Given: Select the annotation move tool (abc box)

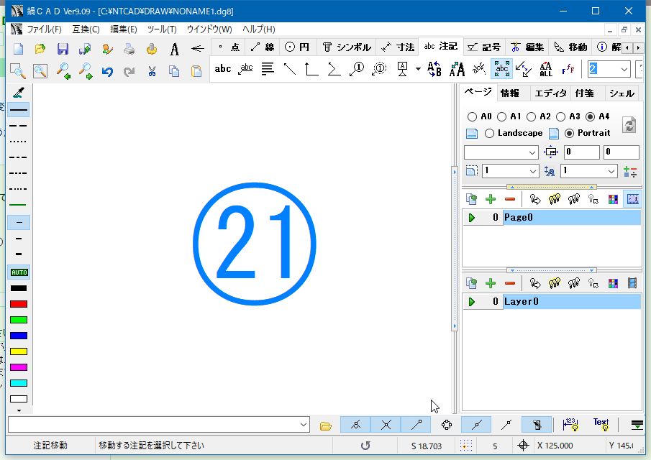Looking at the screenshot, I should 501,69.
